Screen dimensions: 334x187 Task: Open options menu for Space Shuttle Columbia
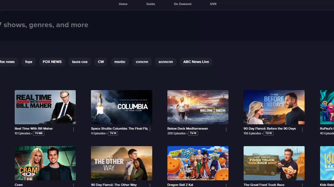[150, 129]
